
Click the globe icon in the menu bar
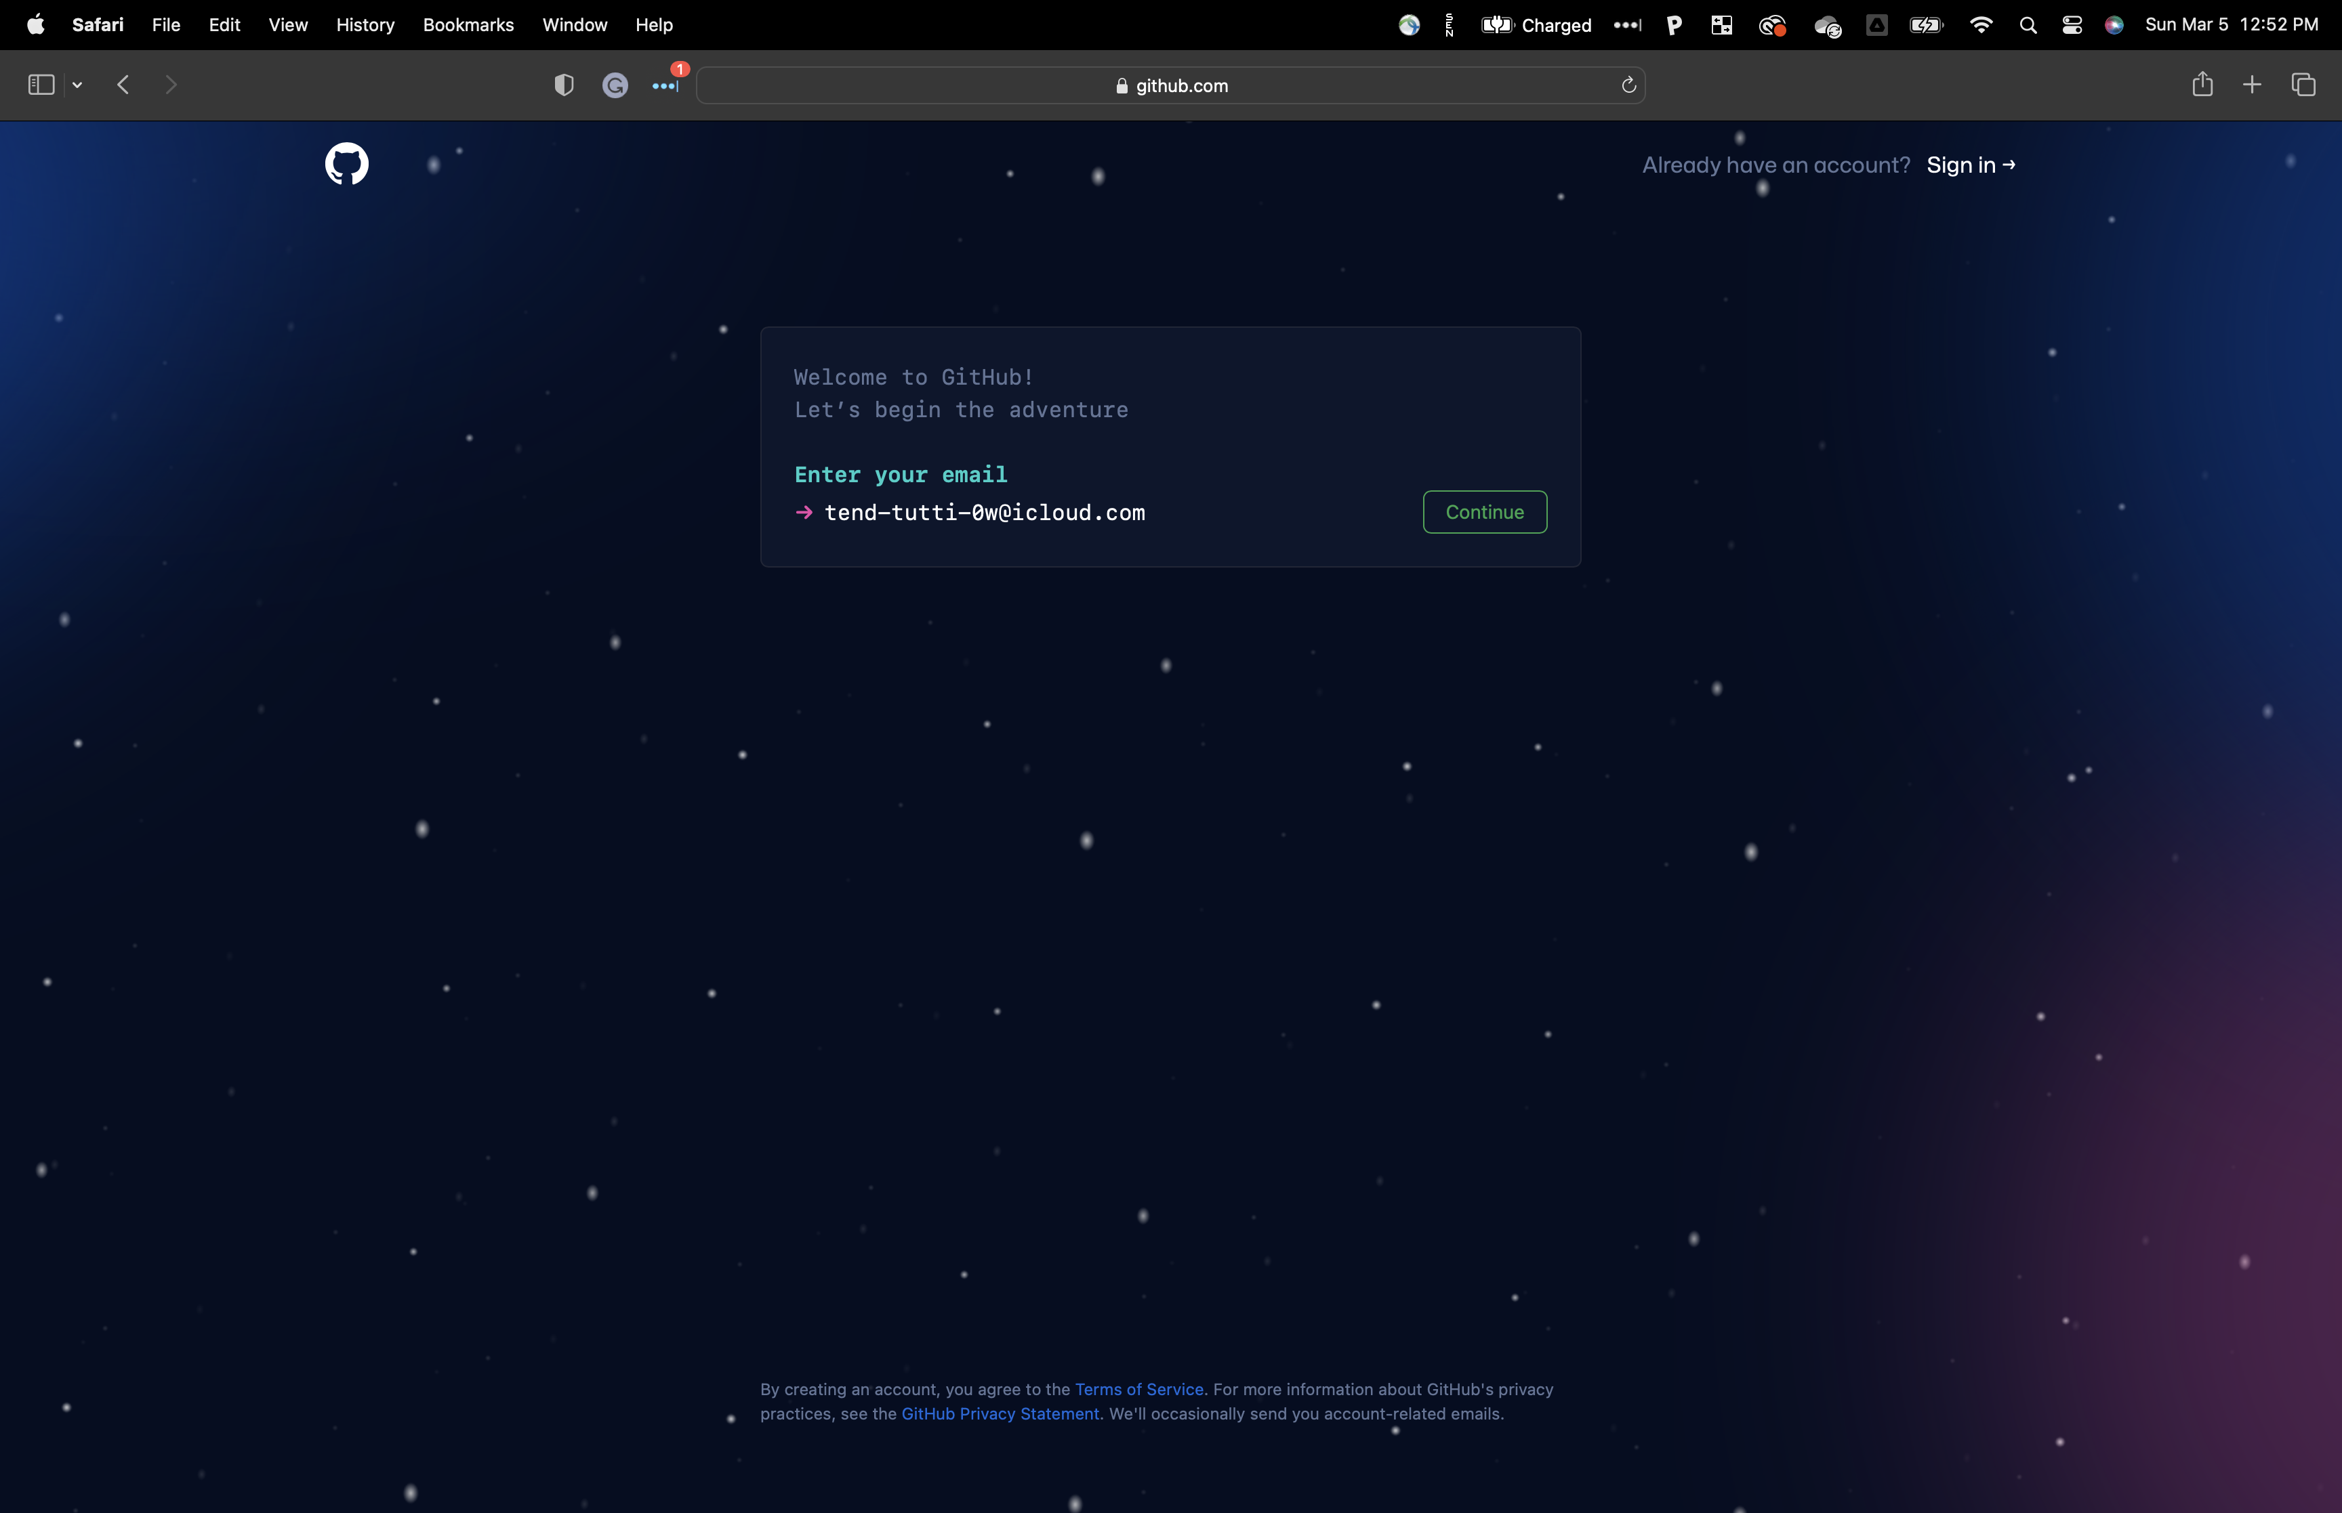pos(1410,26)
